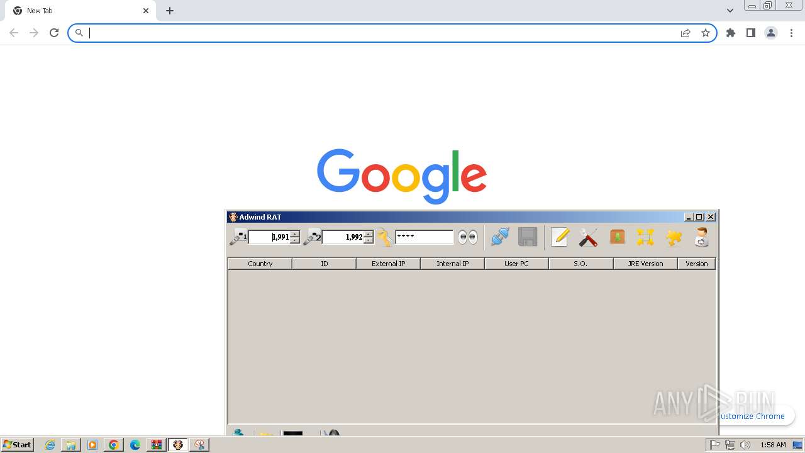
Task: Open the notepad with pencil tool
Action: pyautogui.click(x=560, y=237)
